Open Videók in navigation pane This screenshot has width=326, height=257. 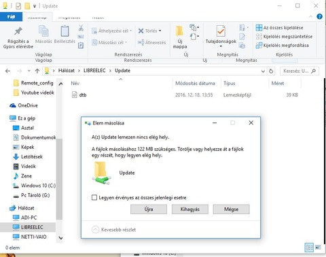[24, 167]
